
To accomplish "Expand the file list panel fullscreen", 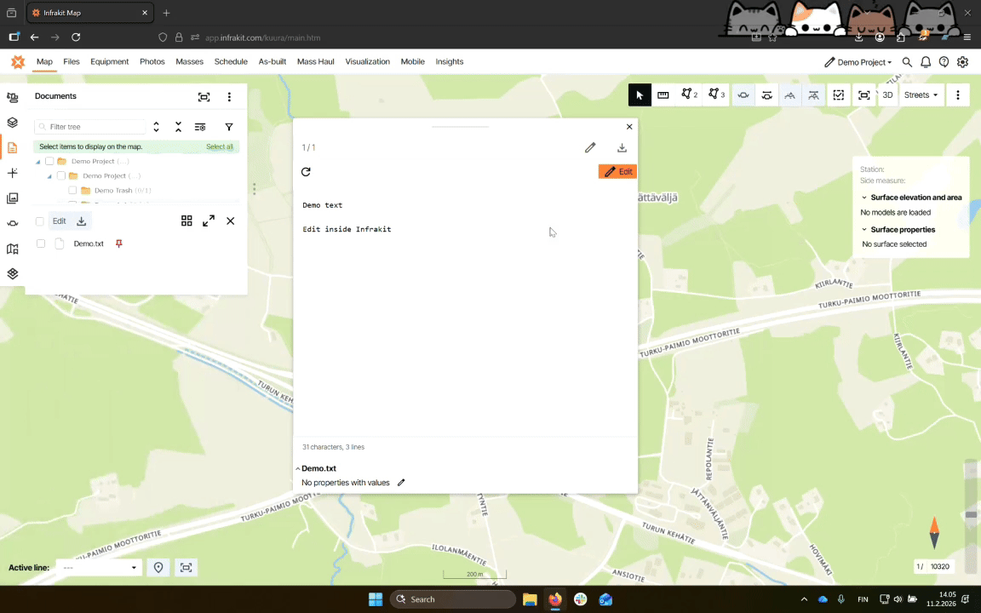I will [x=209, y=221].
